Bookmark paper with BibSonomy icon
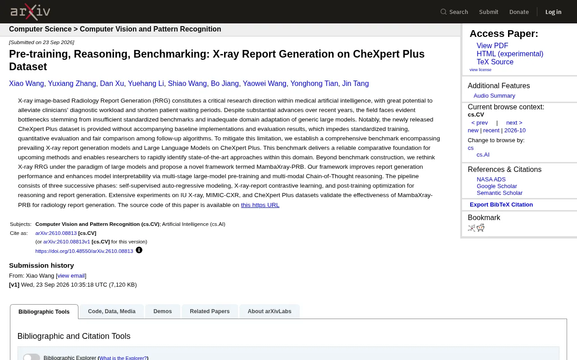 pyautogui.click(x=472, y=228)
